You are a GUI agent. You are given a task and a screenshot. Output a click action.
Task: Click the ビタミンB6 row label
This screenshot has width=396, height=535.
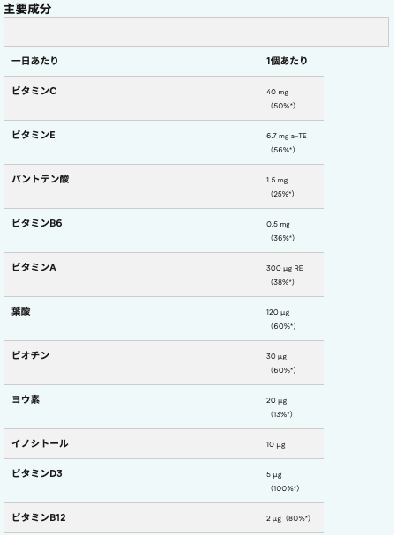pos(37,223)
